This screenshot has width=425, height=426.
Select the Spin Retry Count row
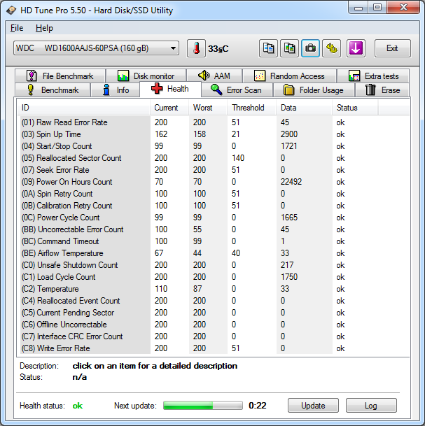(214, 194)
